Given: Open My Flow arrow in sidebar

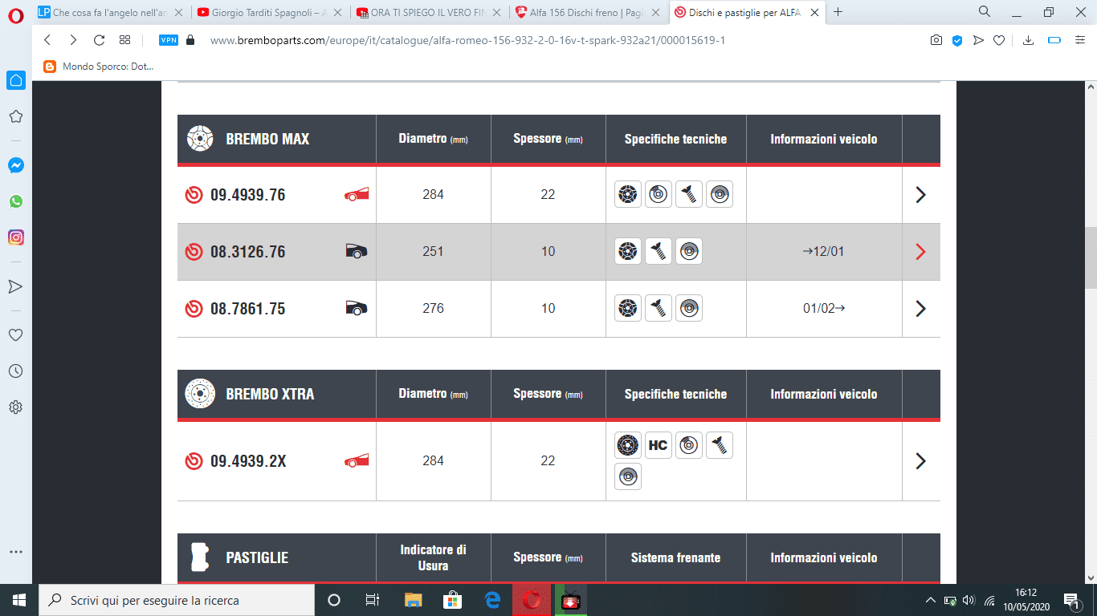Looking at the screenshot, I should 15,286.
